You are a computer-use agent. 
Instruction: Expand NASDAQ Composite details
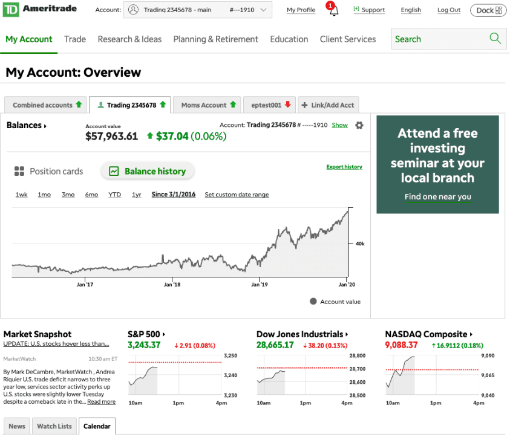[471, 334]
